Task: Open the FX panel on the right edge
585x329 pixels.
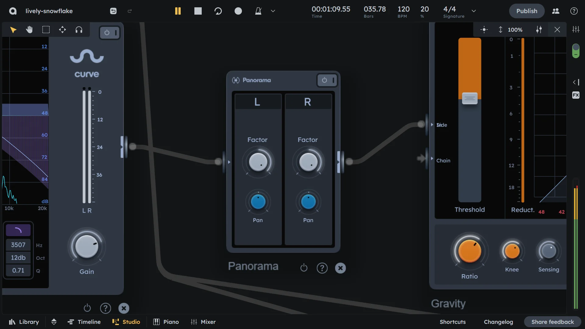Action: (x=576, y=95)
